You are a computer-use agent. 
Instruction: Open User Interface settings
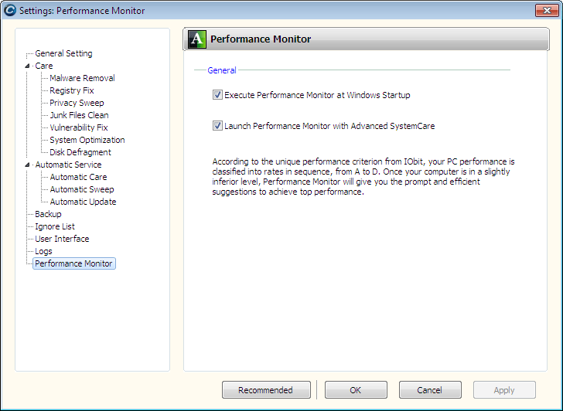(x=62, y=239)
